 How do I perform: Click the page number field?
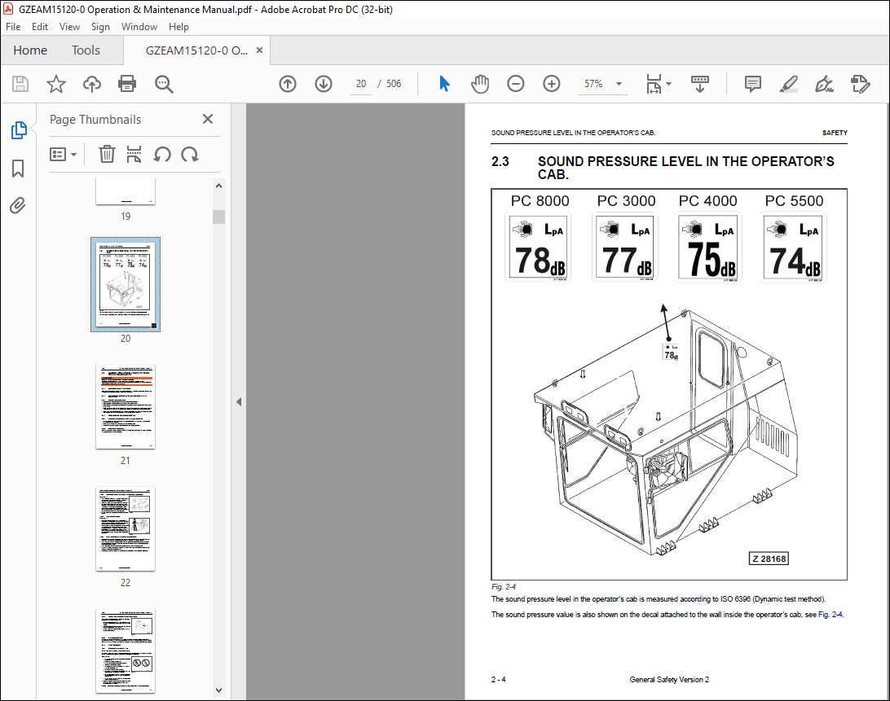[361, 84]
